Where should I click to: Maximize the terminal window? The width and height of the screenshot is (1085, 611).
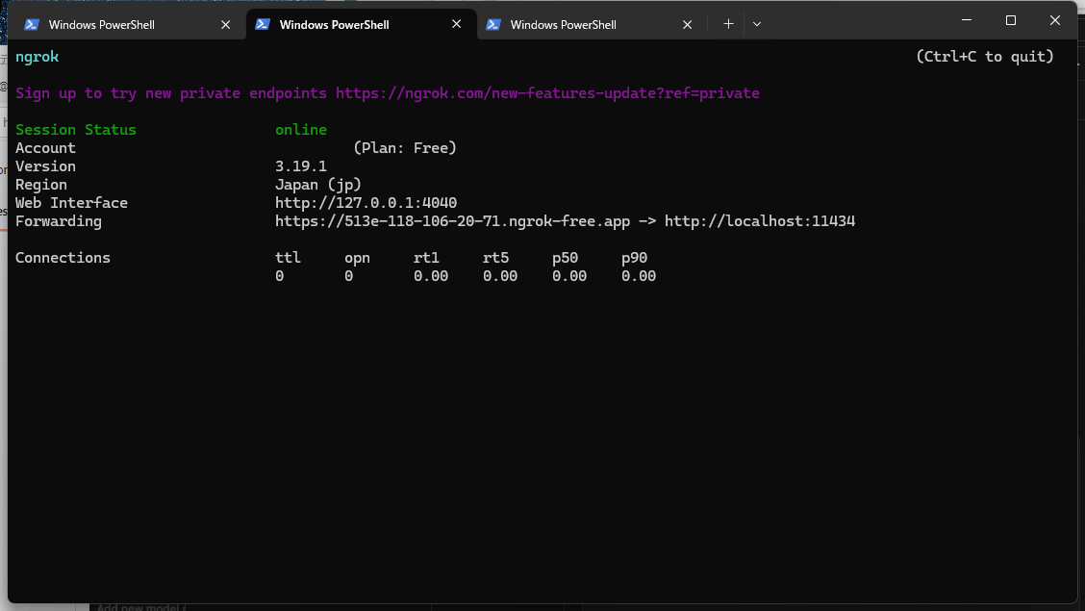pos(1011,21)
